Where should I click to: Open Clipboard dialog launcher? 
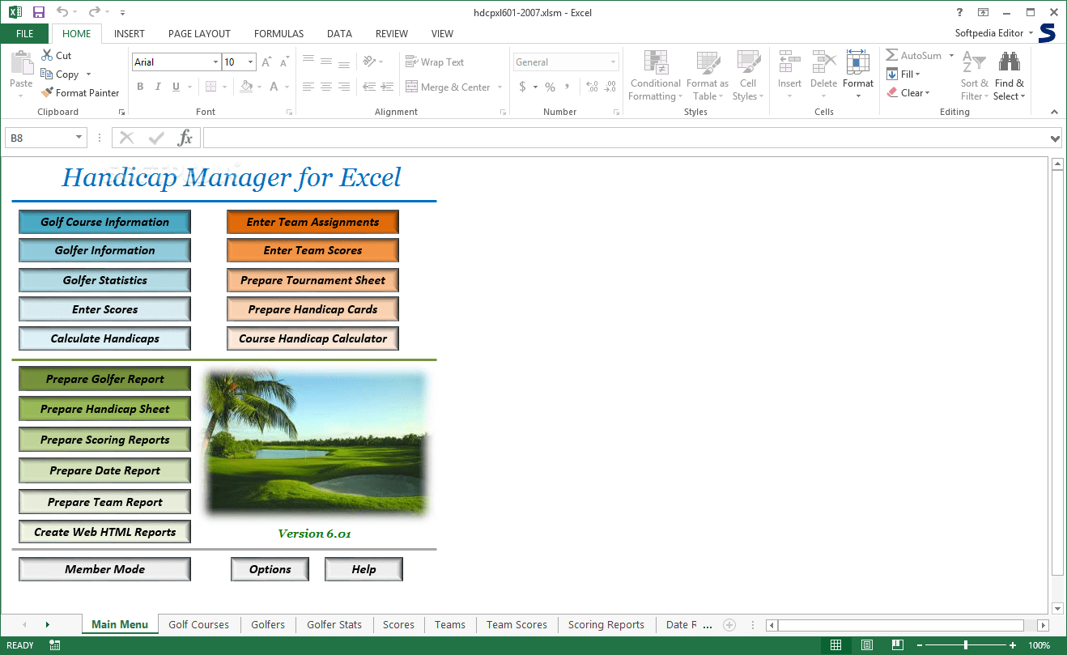click(x=122, y=112)
